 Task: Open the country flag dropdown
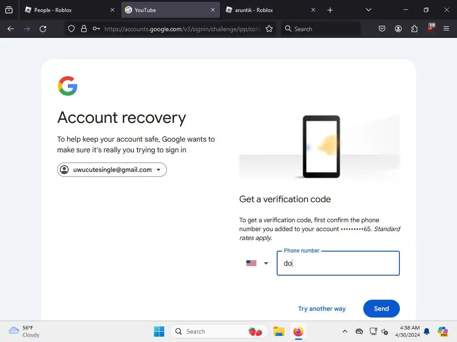click(257, 263)
